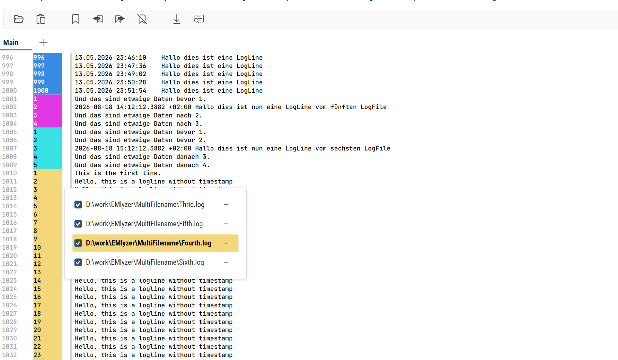Click global line number 1032

coord(9,355)
